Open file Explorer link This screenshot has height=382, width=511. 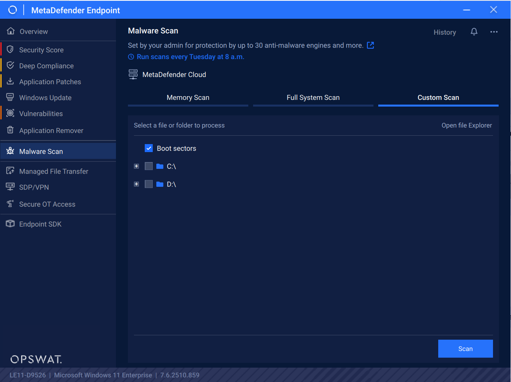(467, 125)
